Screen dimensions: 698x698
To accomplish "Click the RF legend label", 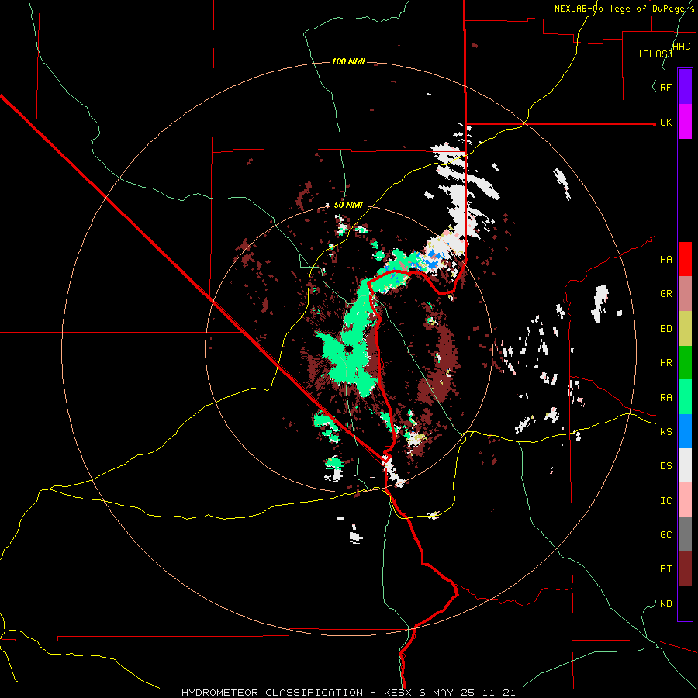I will pyautogui.click(x=665, y=87).
